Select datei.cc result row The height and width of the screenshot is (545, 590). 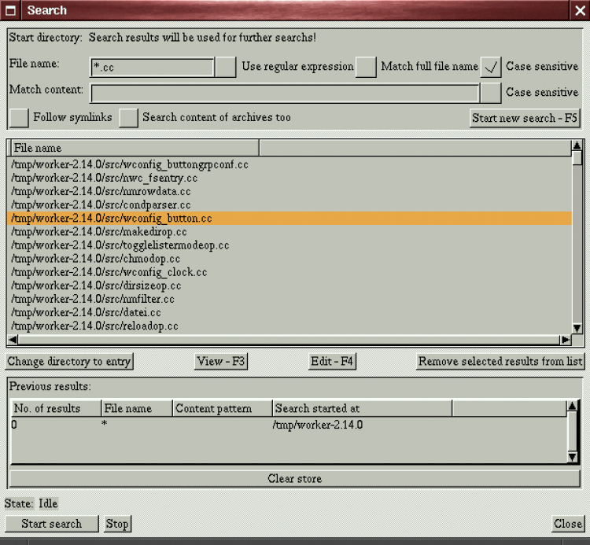pyautogui.click(x=289, y=313)
